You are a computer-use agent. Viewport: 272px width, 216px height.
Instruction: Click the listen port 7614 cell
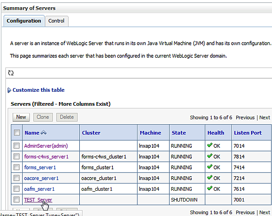tap(251, 189)
